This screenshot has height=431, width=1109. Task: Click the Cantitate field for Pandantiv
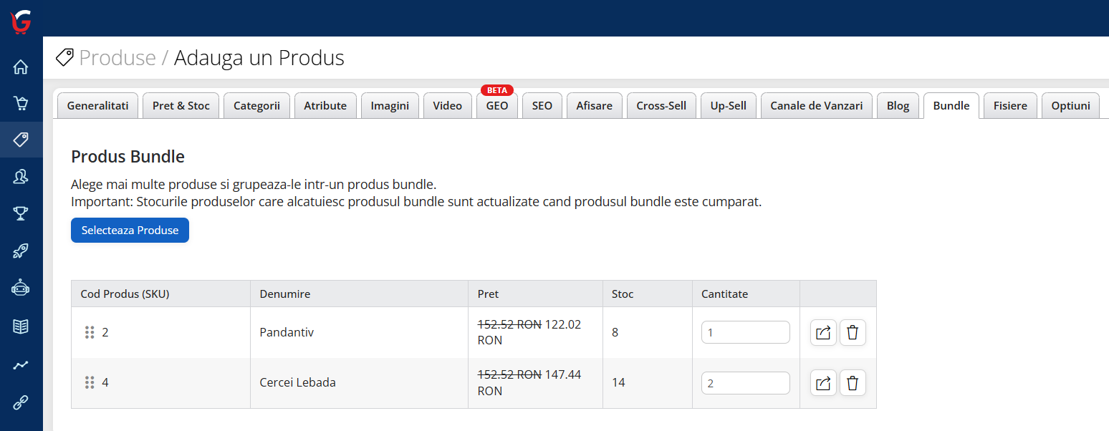[746, 332]
